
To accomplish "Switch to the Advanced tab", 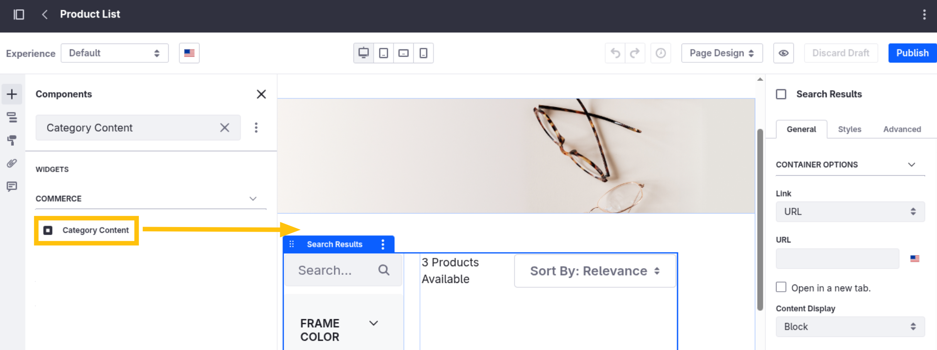I will click(x=902, y=129).
